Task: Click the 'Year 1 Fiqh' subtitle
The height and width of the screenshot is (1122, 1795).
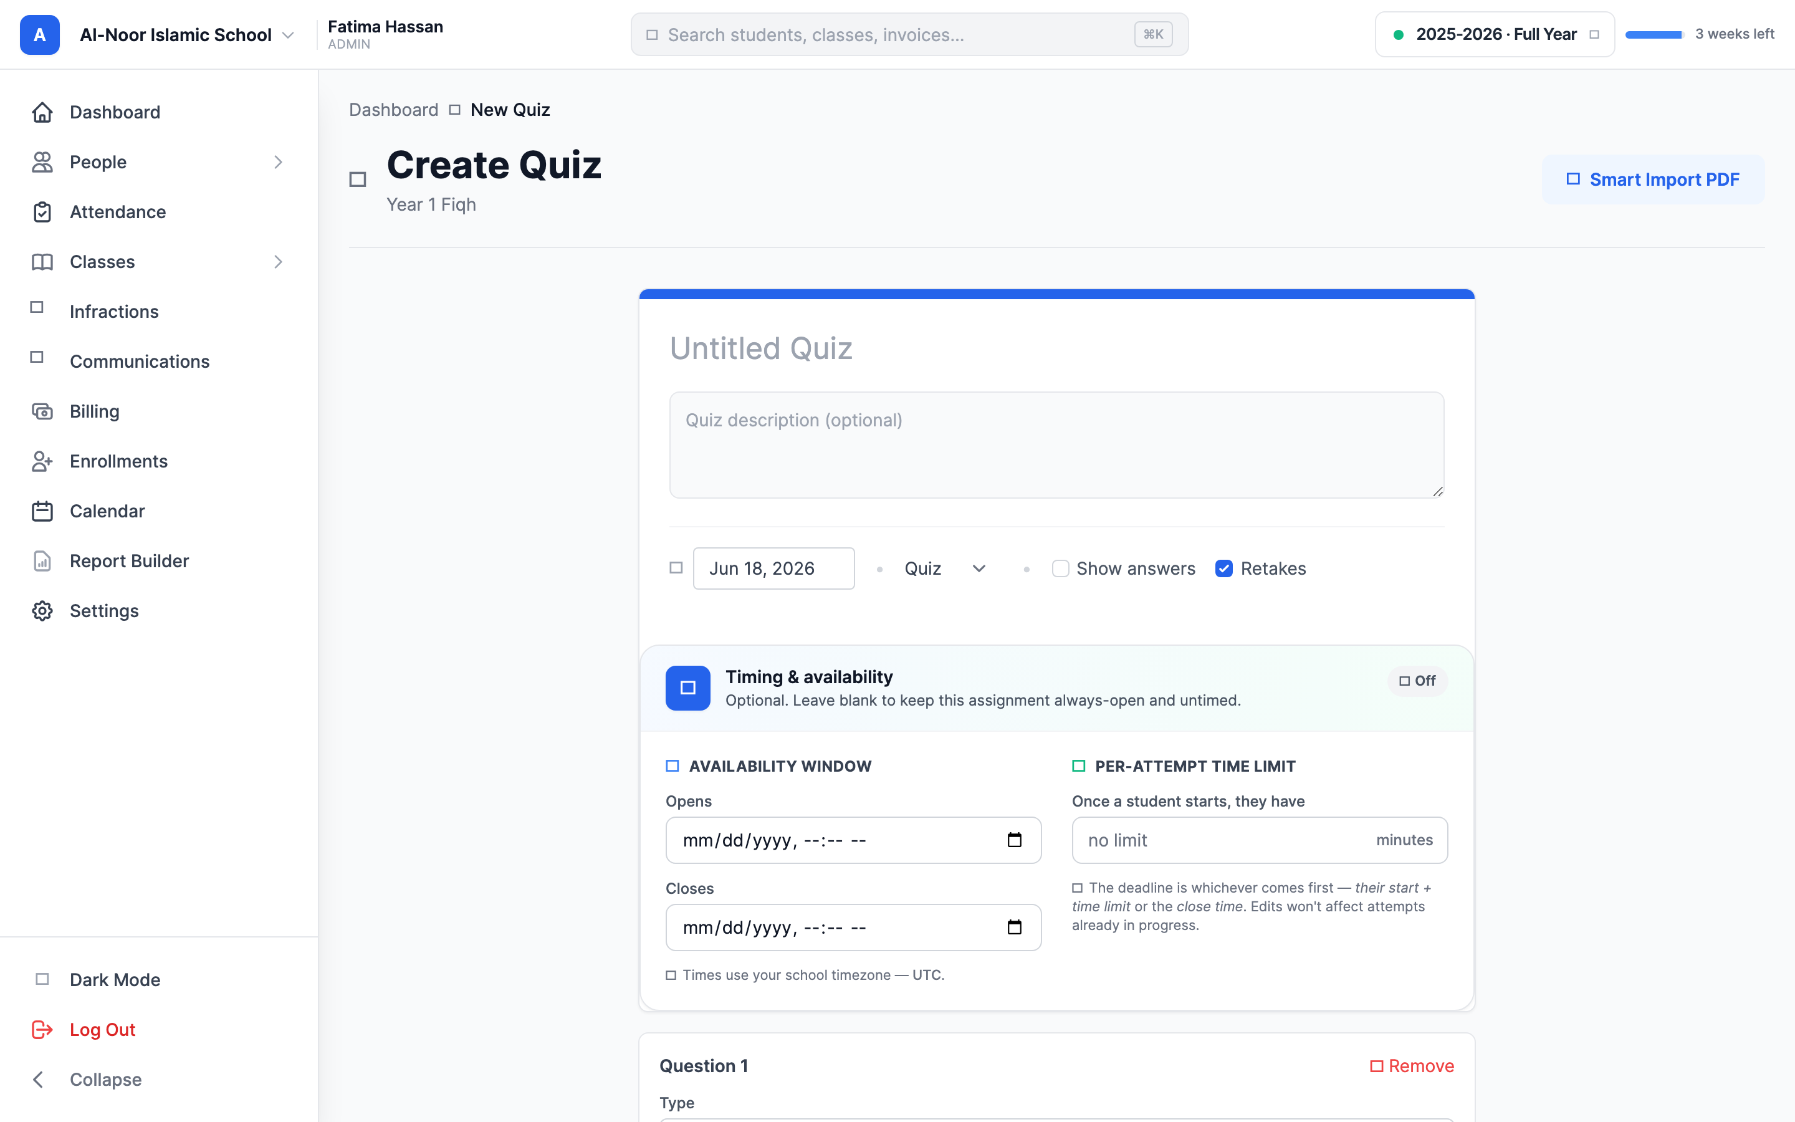Action: coord(431,204)
